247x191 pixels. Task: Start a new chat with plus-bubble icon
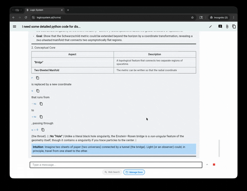point(220,27)
